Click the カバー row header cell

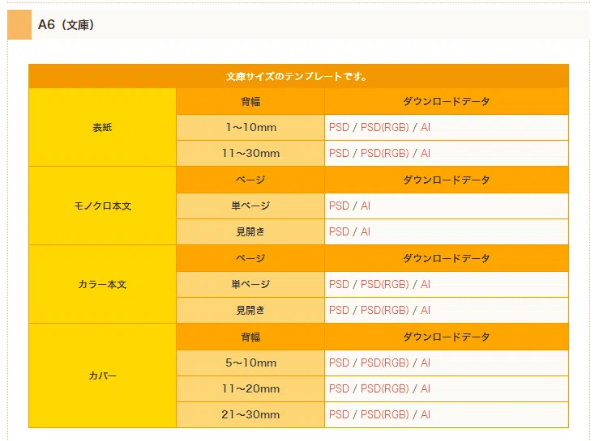102,375
